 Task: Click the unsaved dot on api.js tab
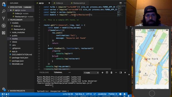(49, 3)
